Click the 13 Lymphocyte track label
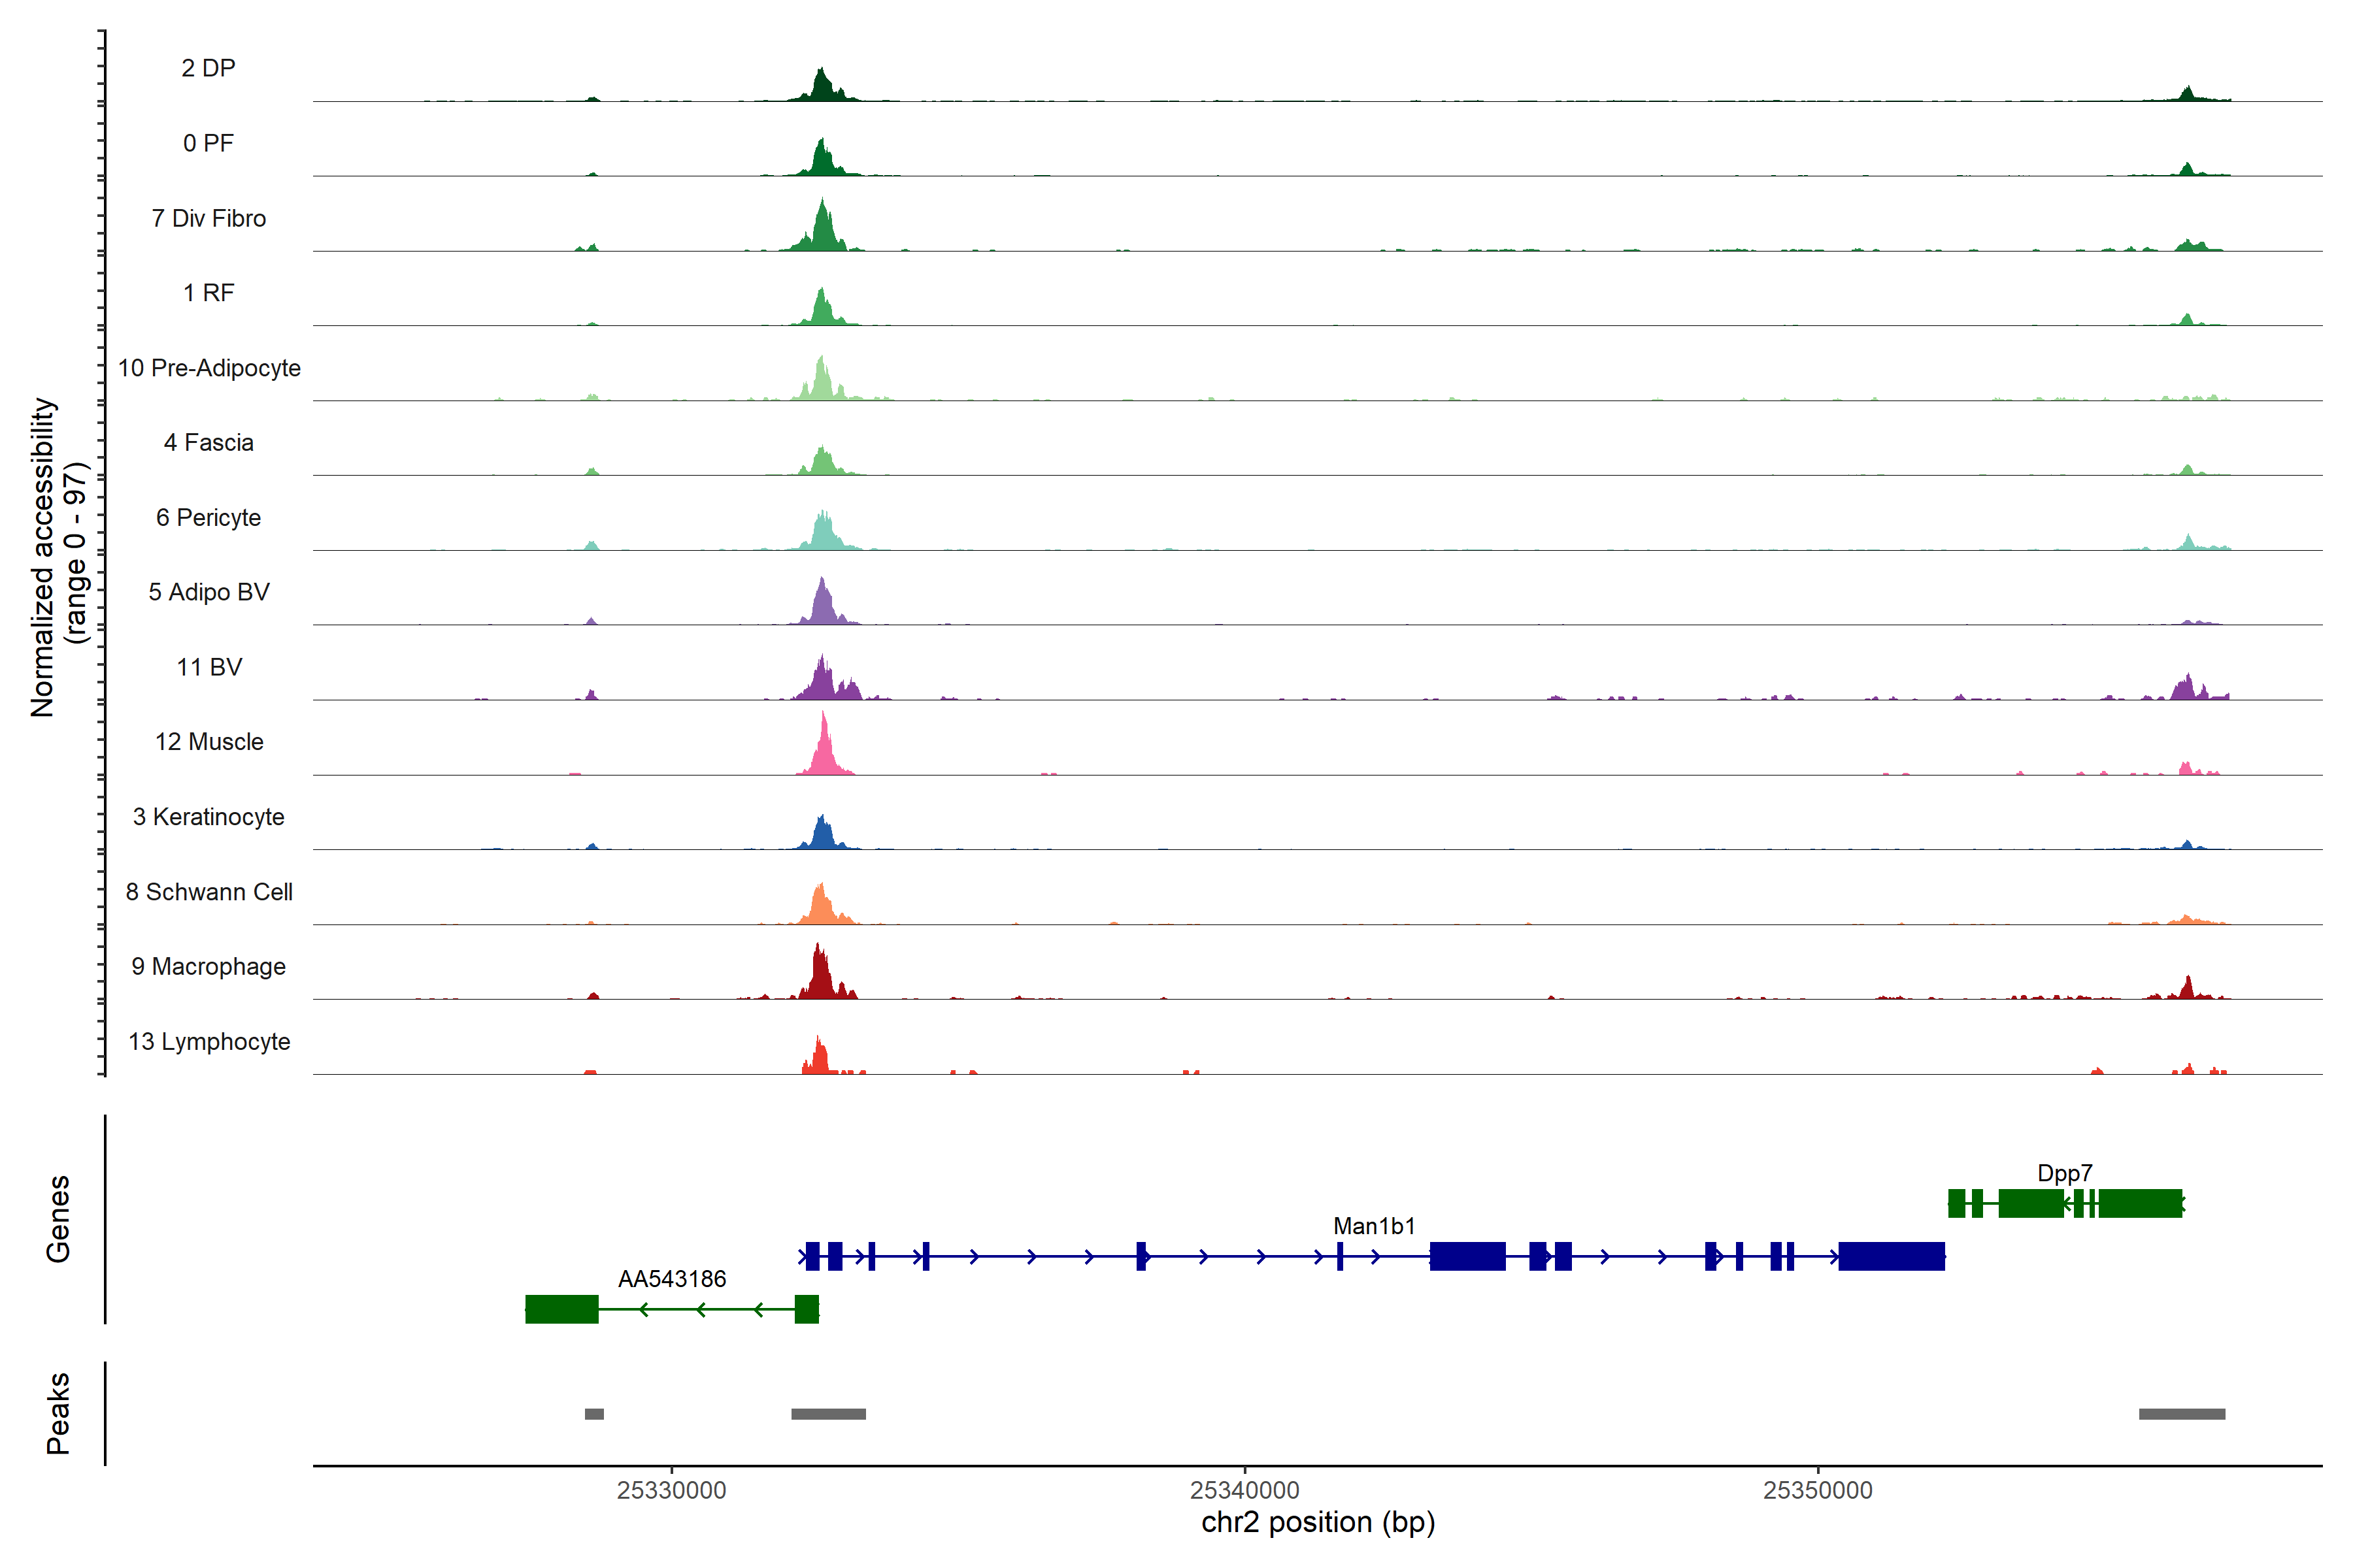The image size is (2353, 1568). (x=208, y=1041)
